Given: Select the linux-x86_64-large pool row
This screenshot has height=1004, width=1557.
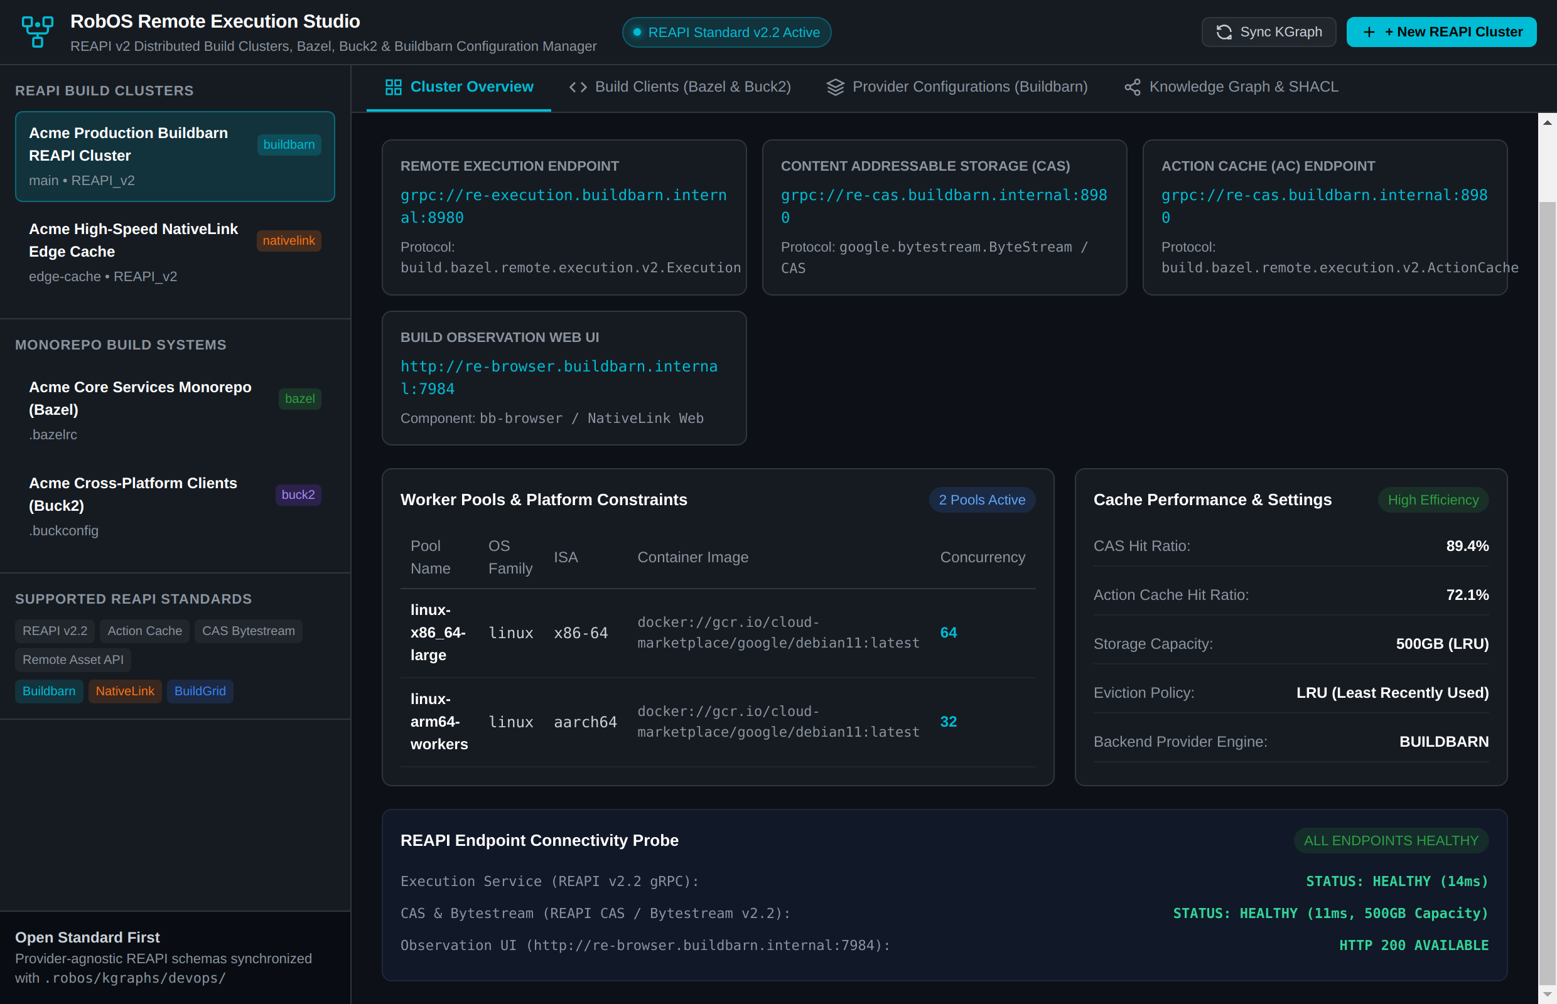Looking at the screenshot, I should tap(718, 633).
